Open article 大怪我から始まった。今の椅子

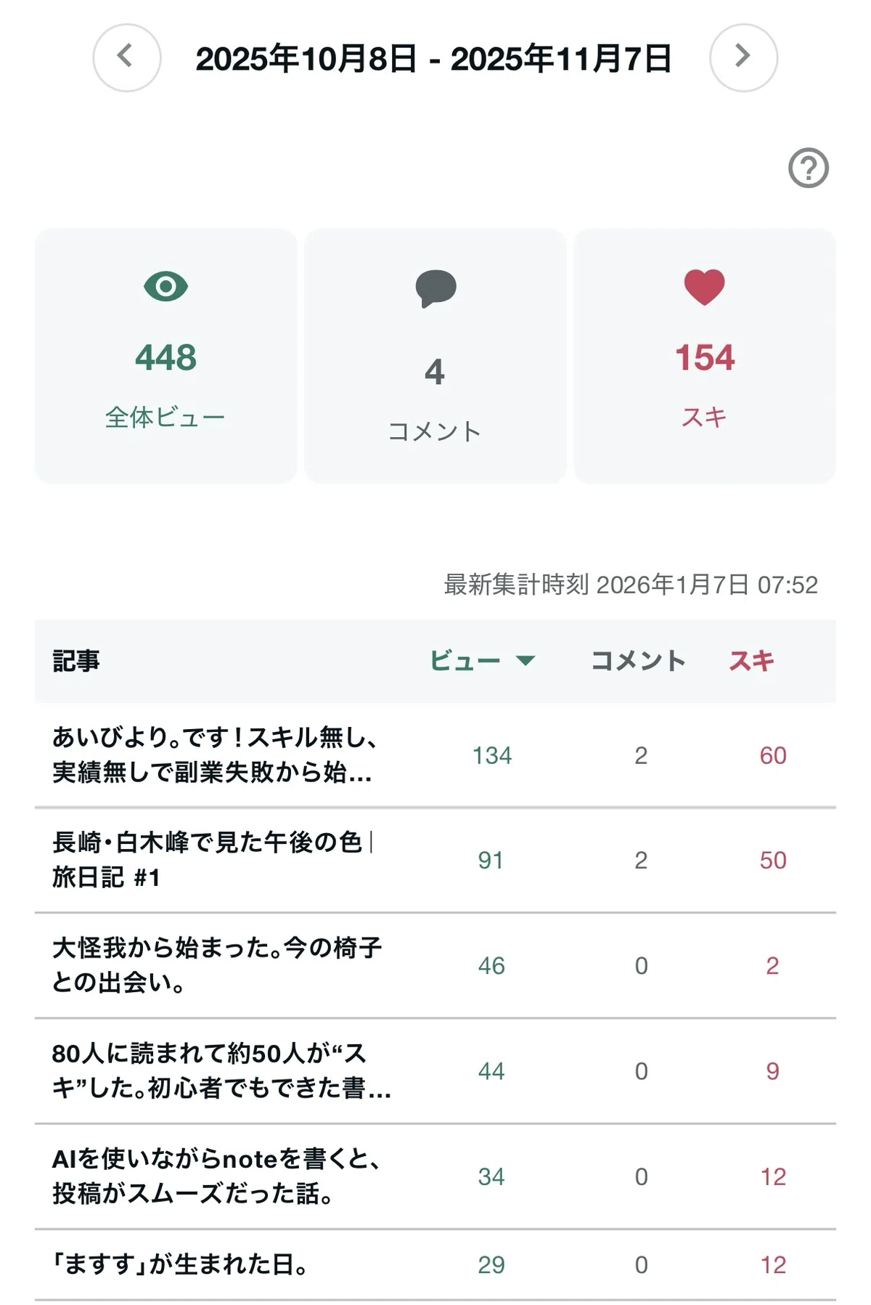coord(217,965)
